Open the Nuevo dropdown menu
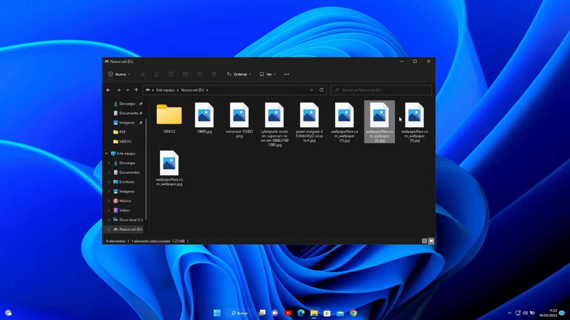Screen dimensions: 570x320 click(119, 74)
